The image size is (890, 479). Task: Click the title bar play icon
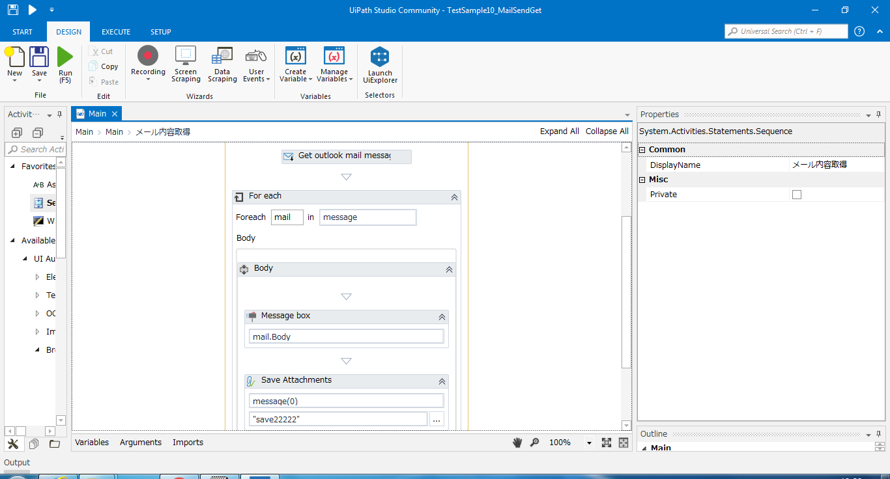[x=32, y=10]
